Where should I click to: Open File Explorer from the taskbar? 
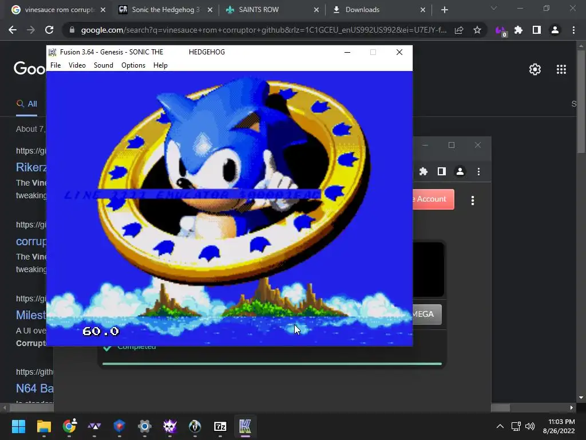43,426
